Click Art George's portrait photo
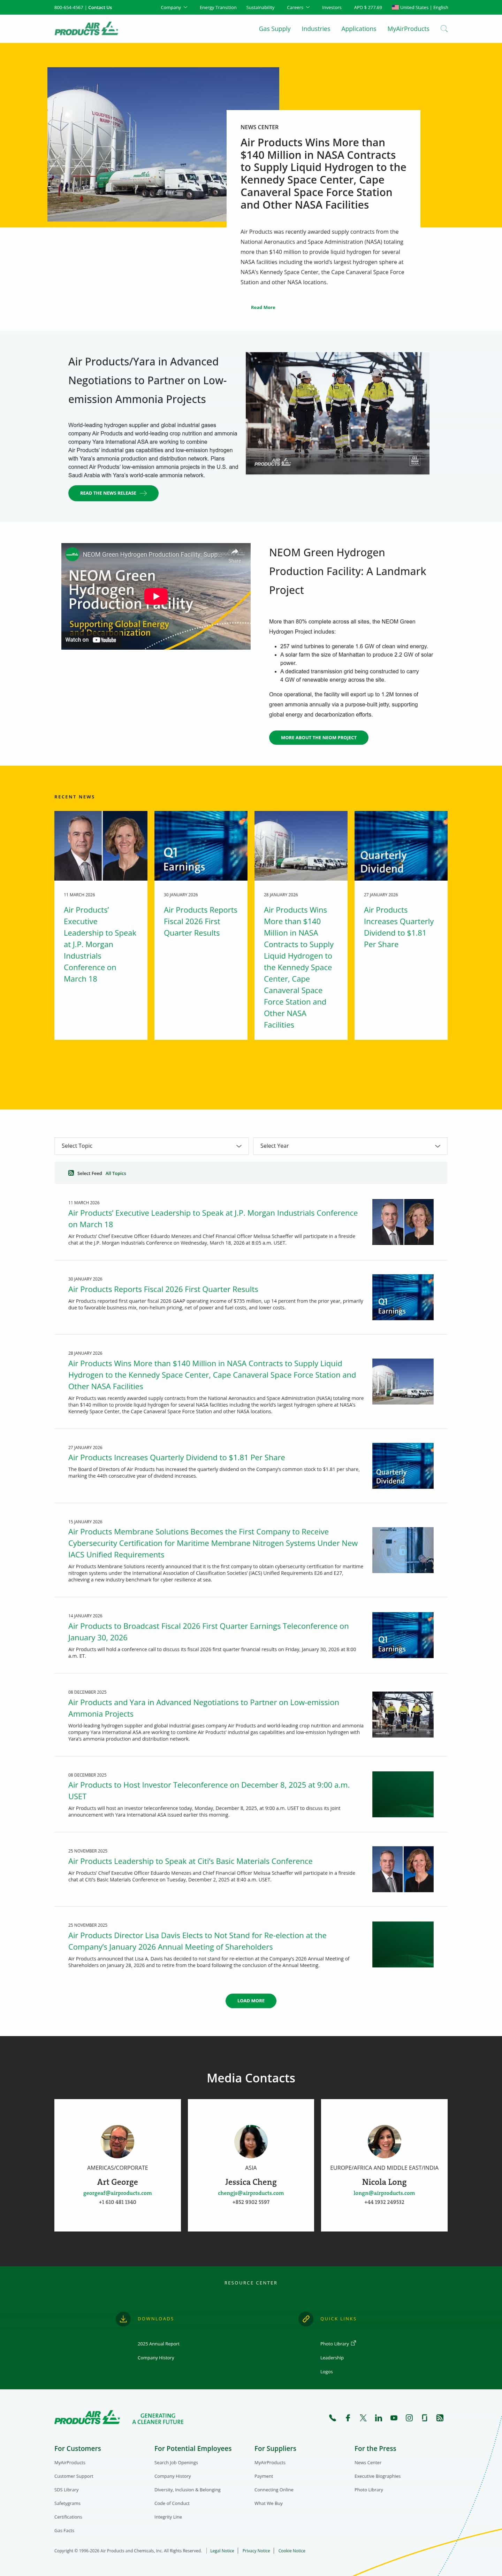 [118, 2142]
